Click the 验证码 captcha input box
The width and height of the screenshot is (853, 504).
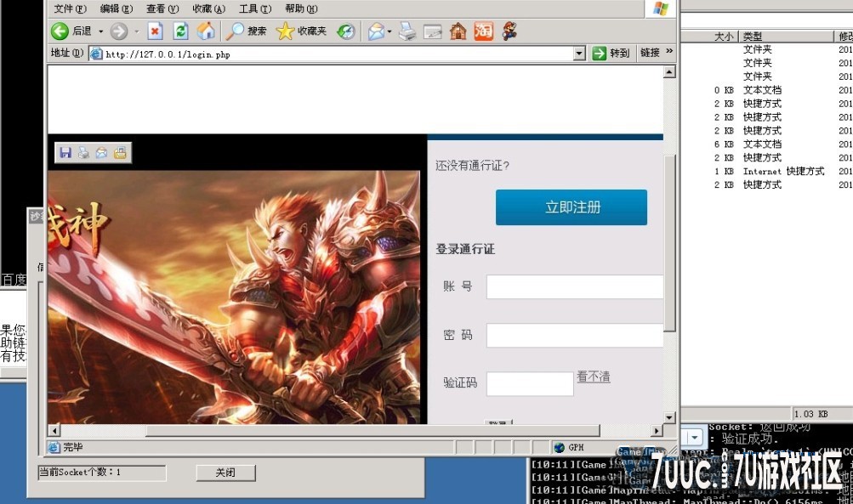click(x=530, y=384)
